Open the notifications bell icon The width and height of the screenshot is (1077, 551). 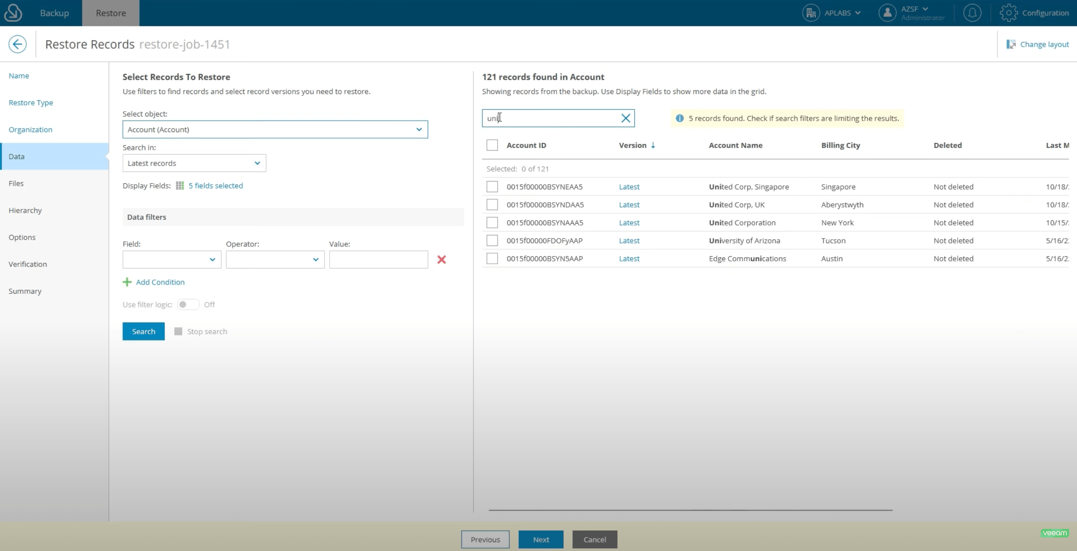tap(972, 13)
